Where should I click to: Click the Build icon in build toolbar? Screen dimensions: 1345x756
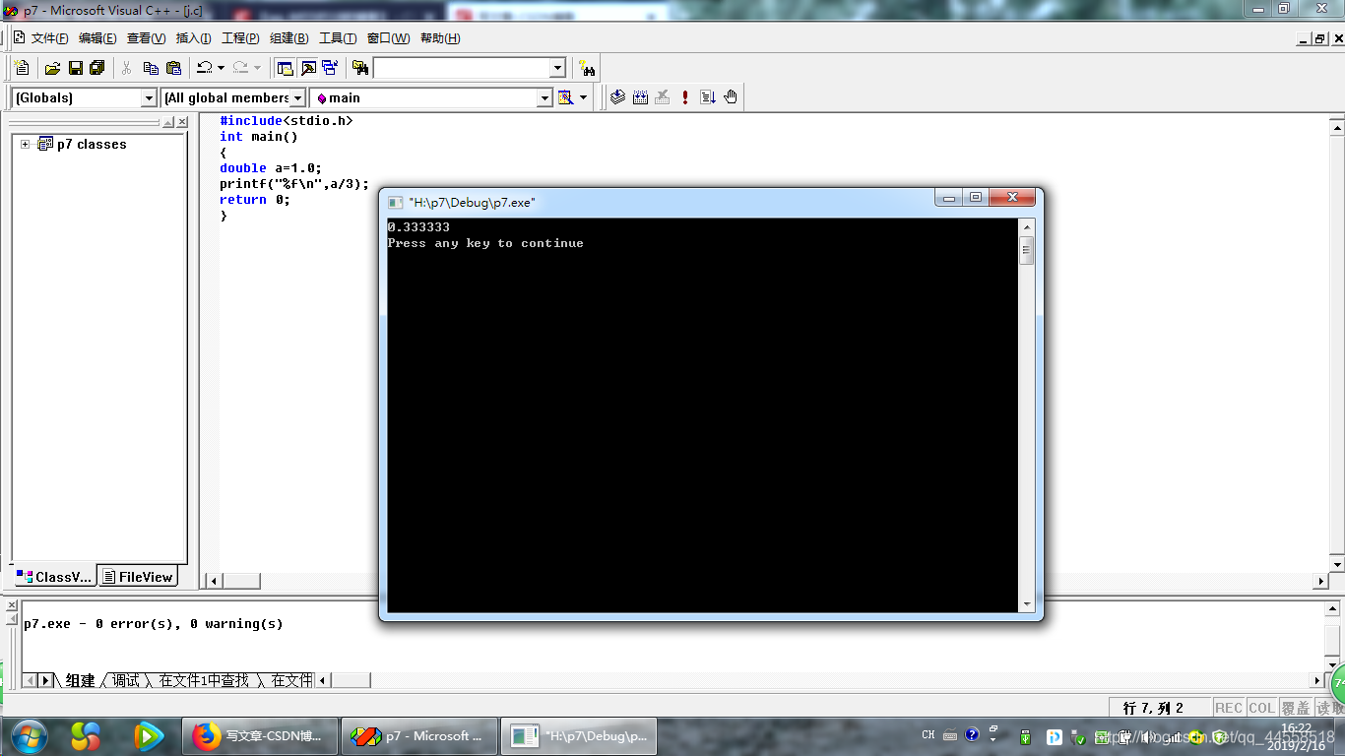tap(641, 97)
